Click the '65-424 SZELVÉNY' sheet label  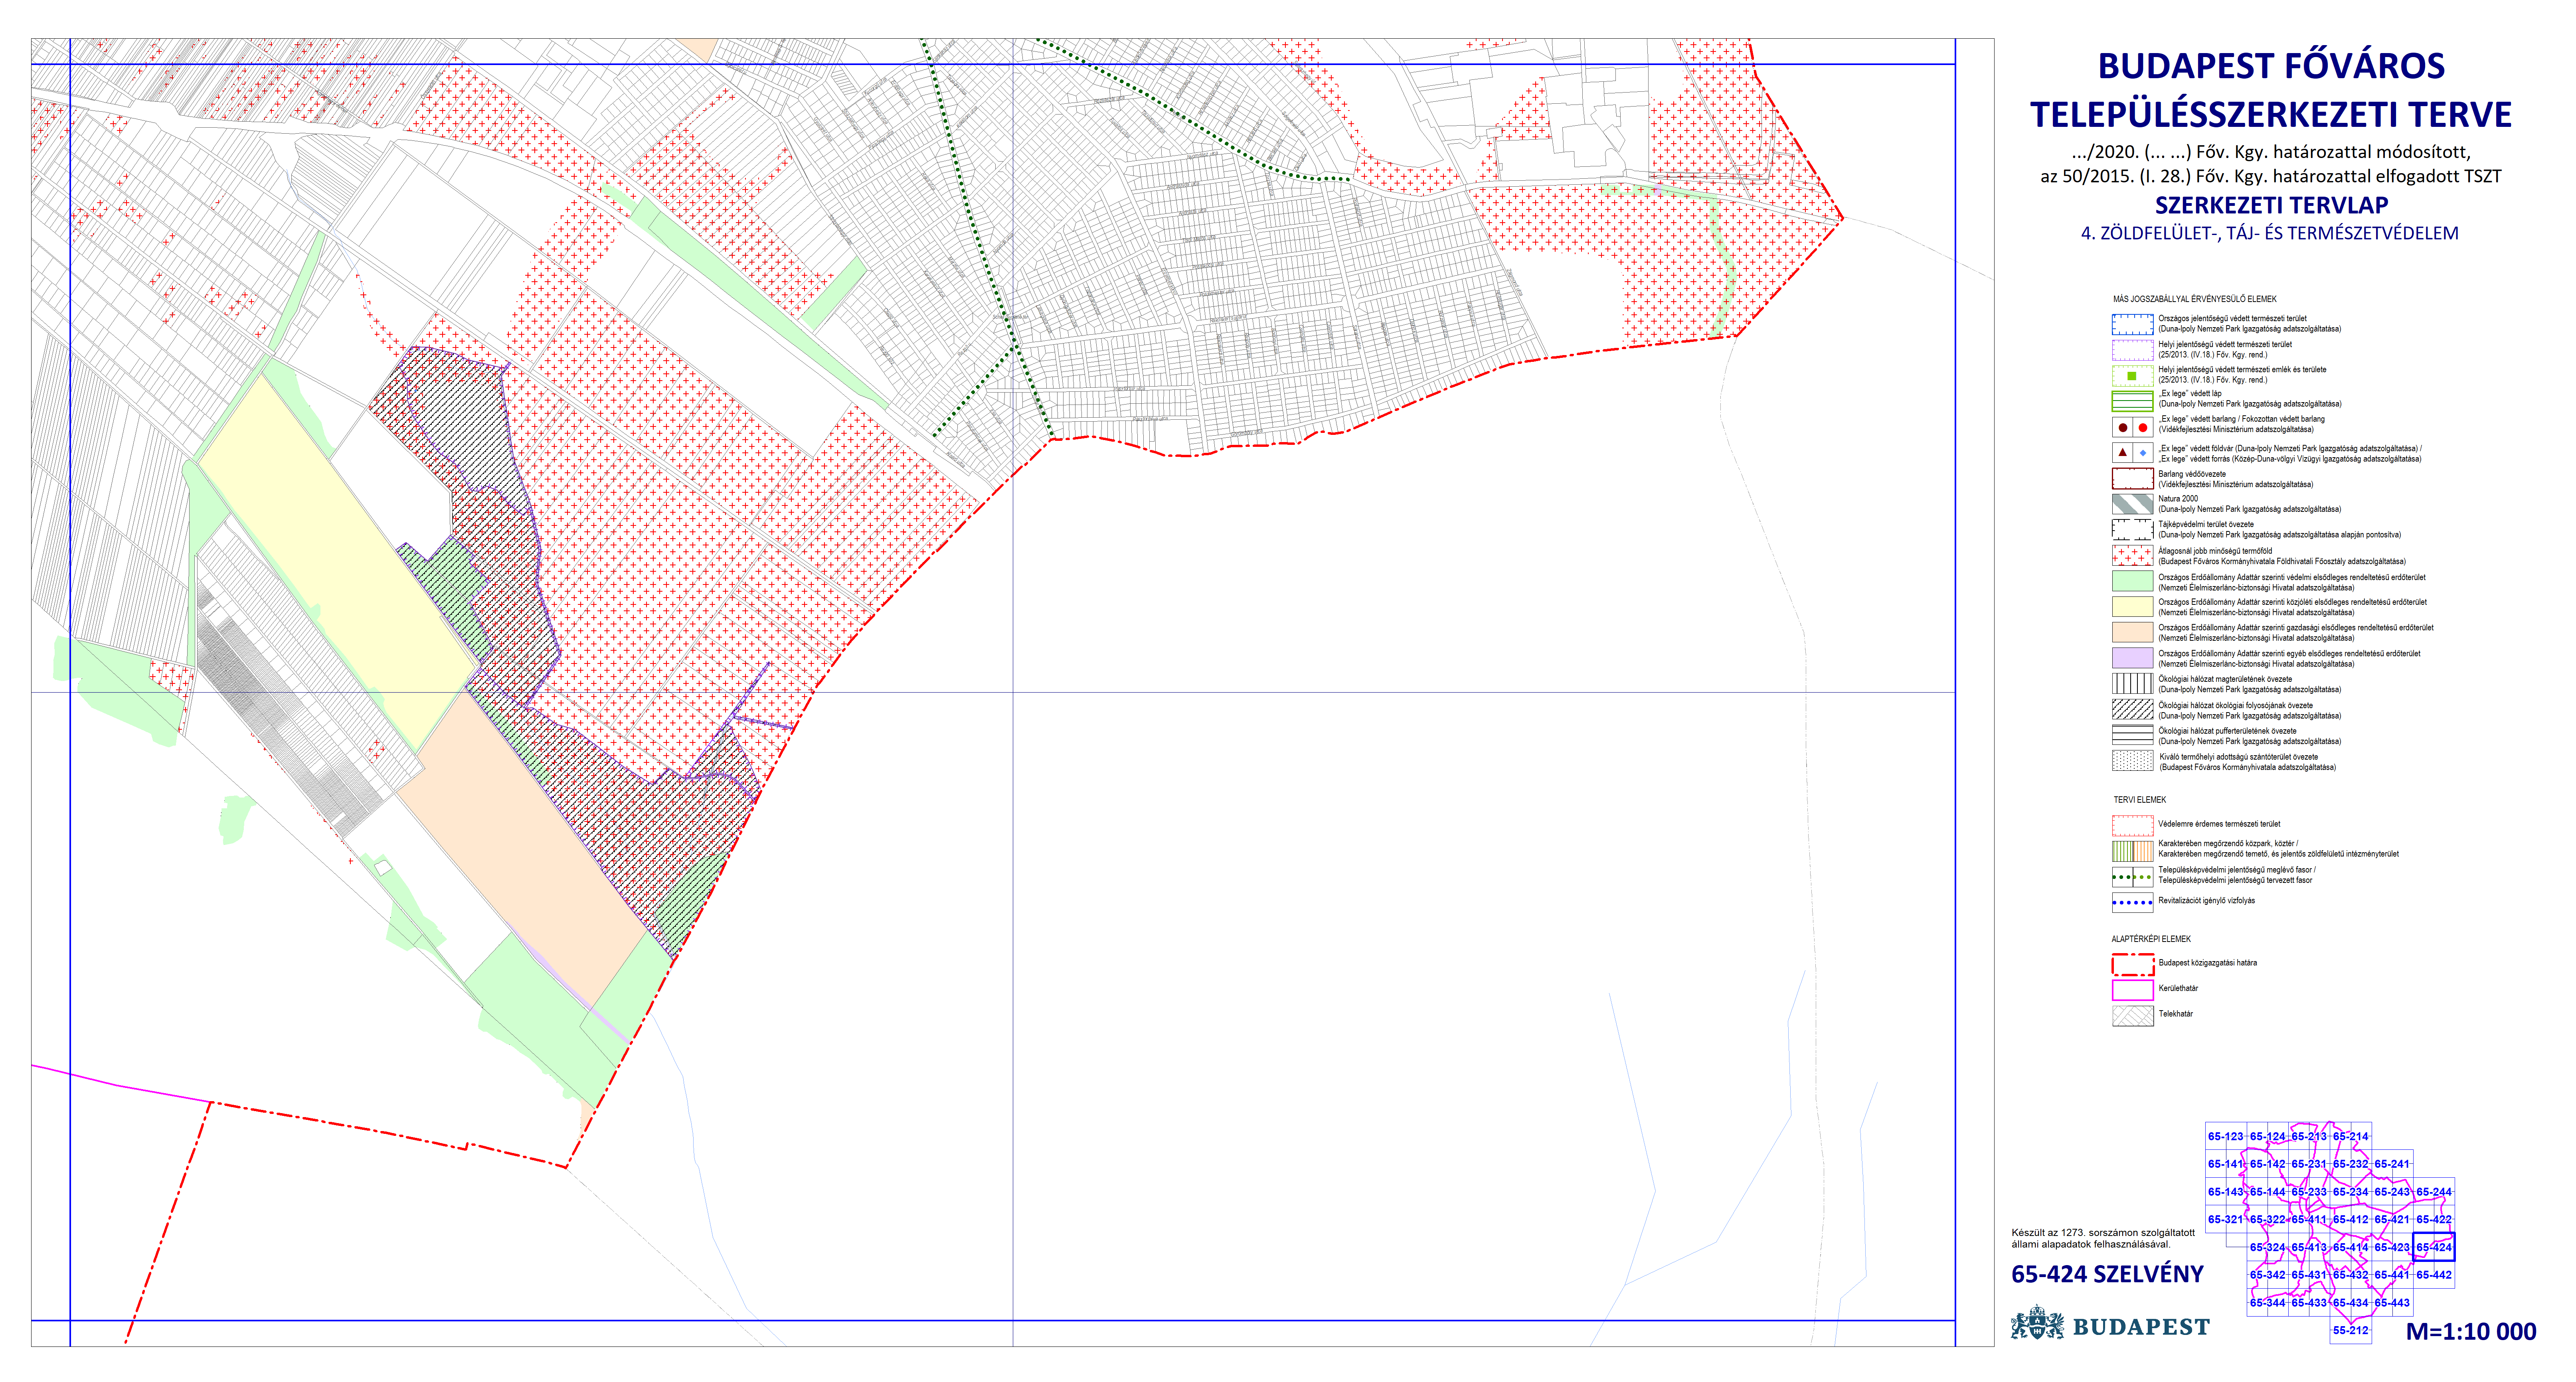point(2108,1274)
